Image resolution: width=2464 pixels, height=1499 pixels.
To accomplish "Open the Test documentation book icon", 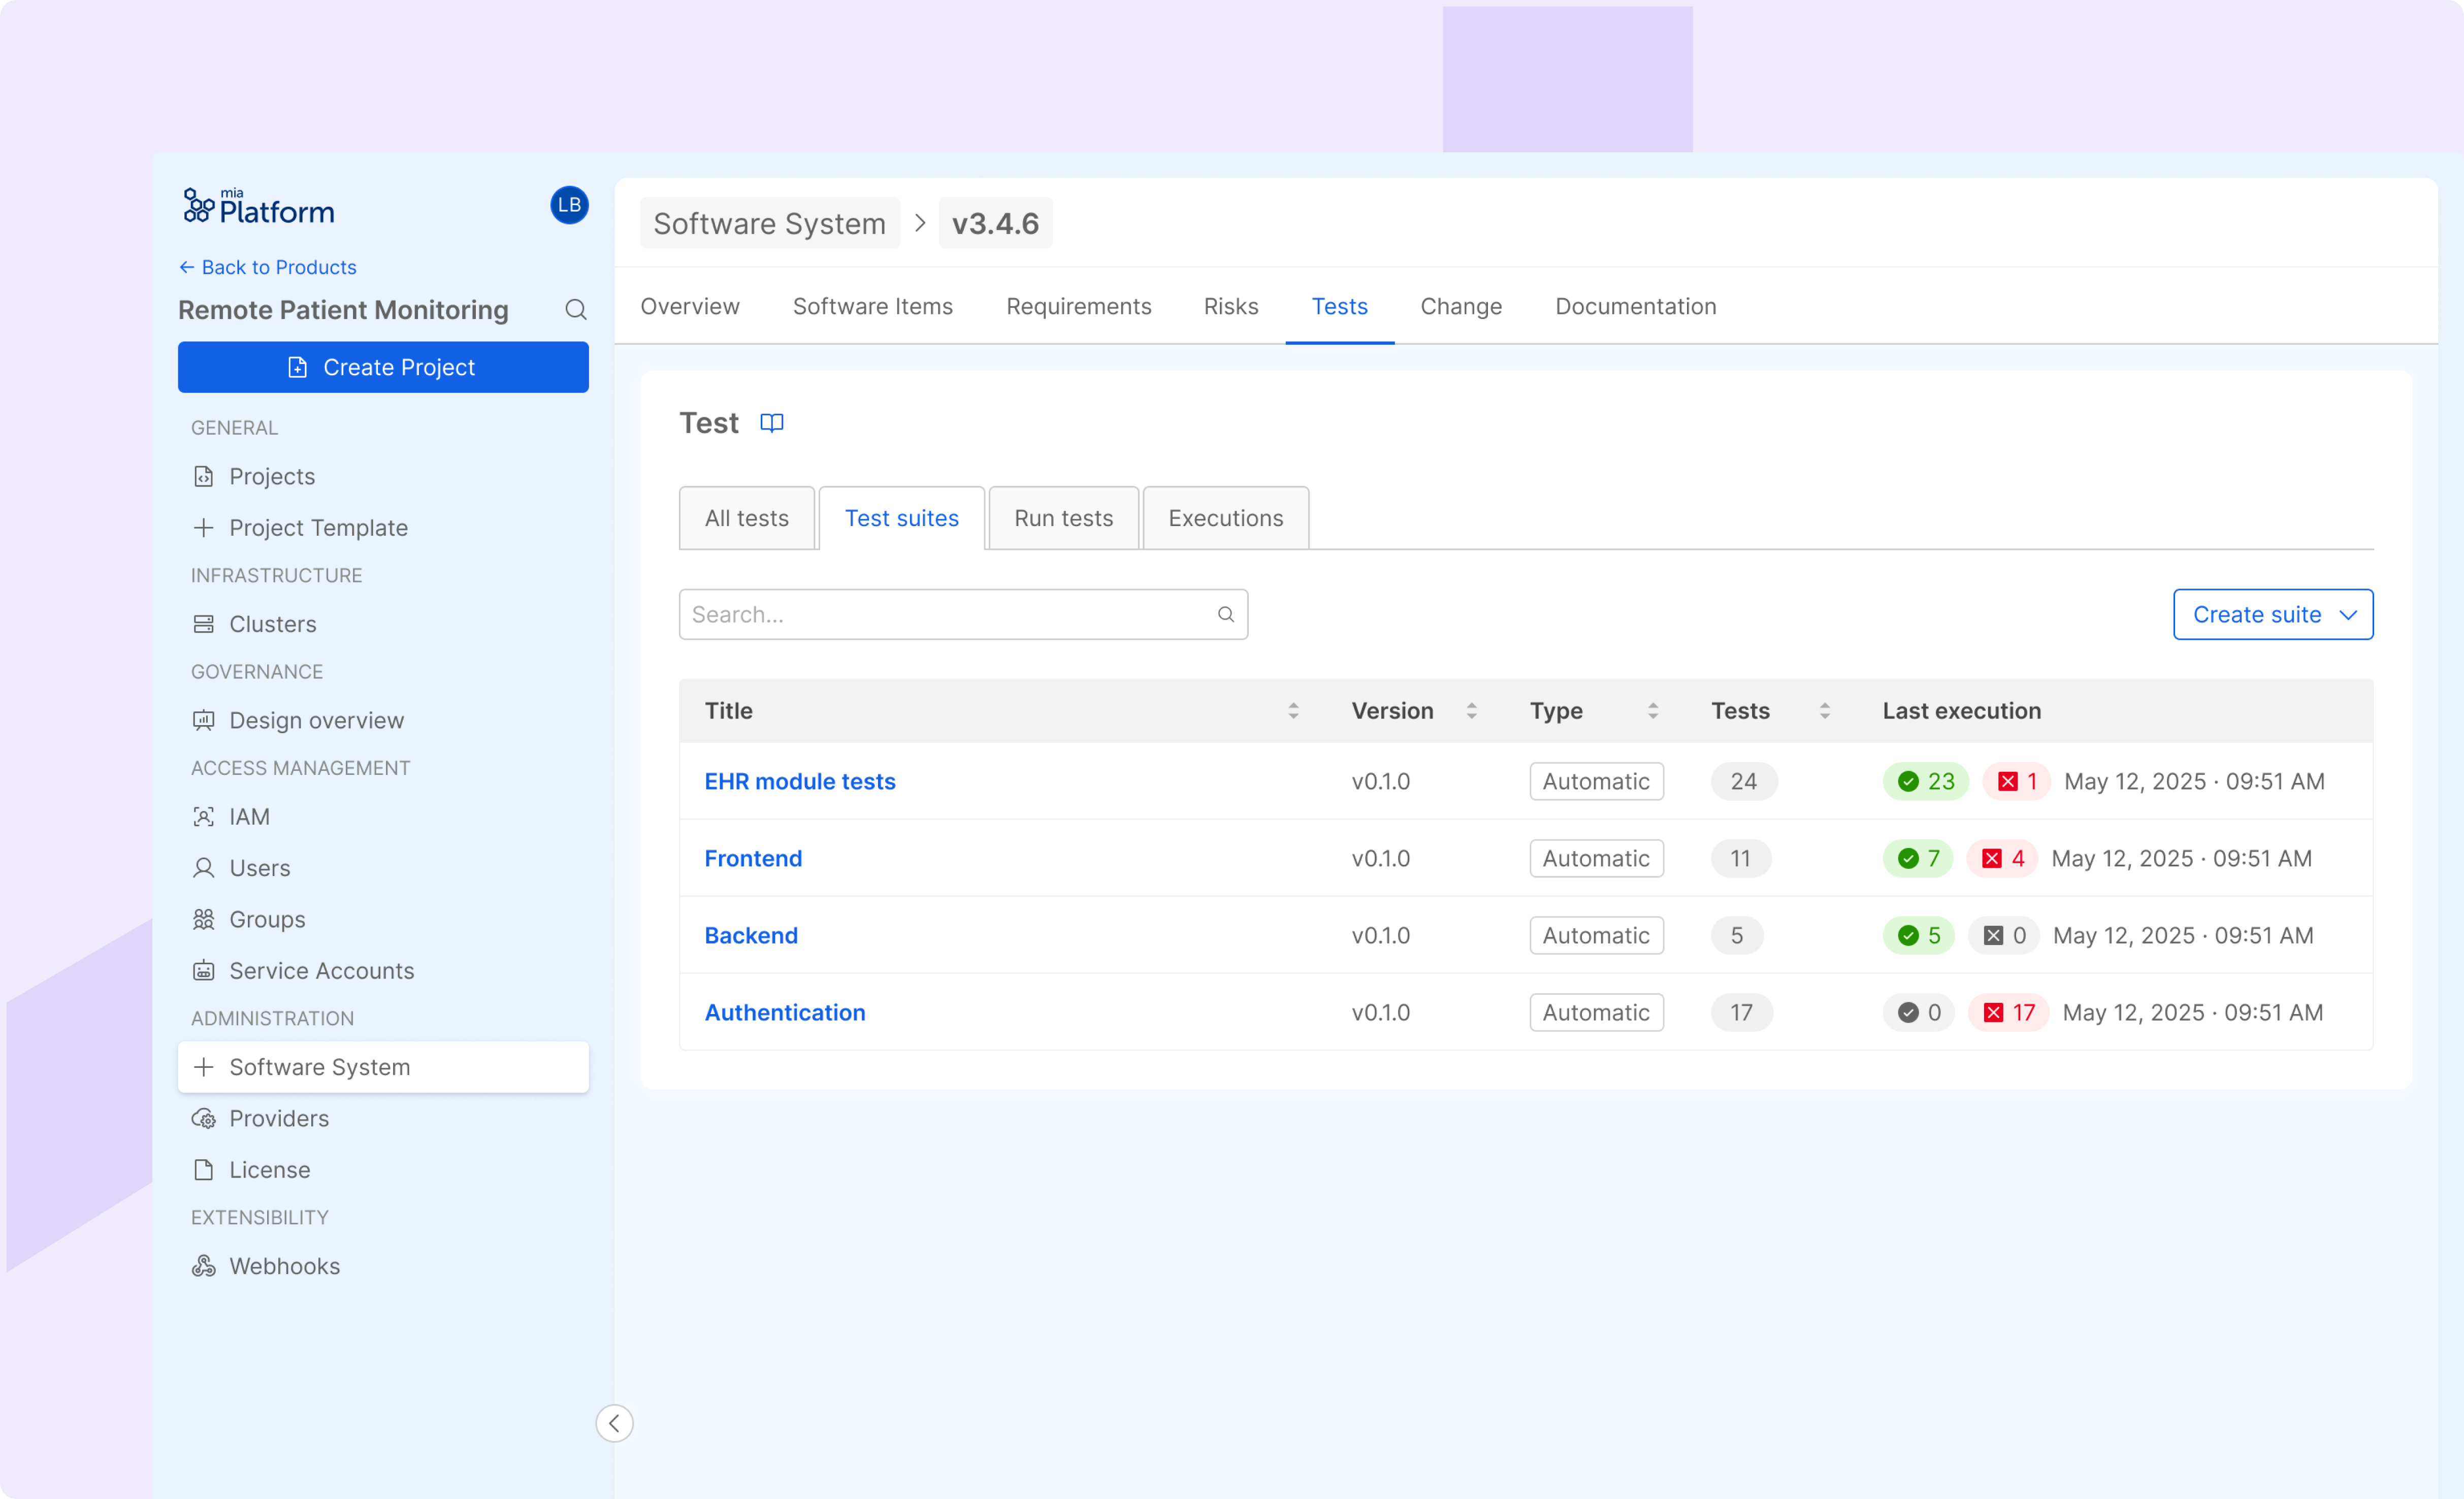I will click(771, 423).
